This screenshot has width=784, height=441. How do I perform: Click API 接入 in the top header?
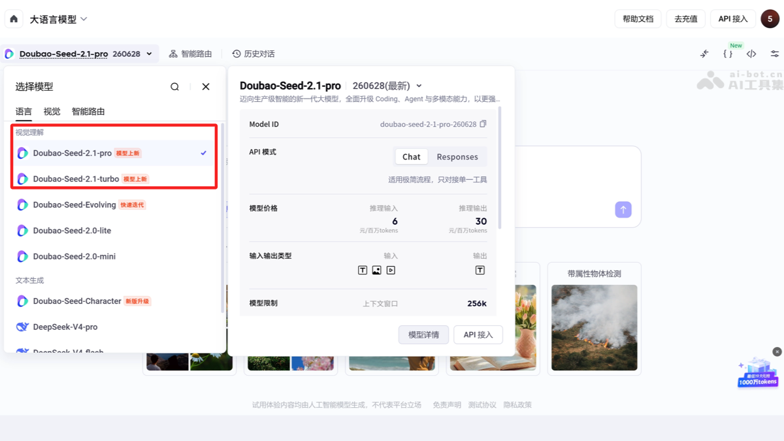point(733,19)
